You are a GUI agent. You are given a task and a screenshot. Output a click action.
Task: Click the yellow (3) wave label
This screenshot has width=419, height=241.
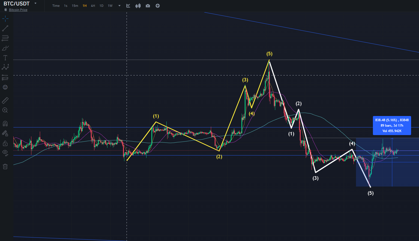245,80
